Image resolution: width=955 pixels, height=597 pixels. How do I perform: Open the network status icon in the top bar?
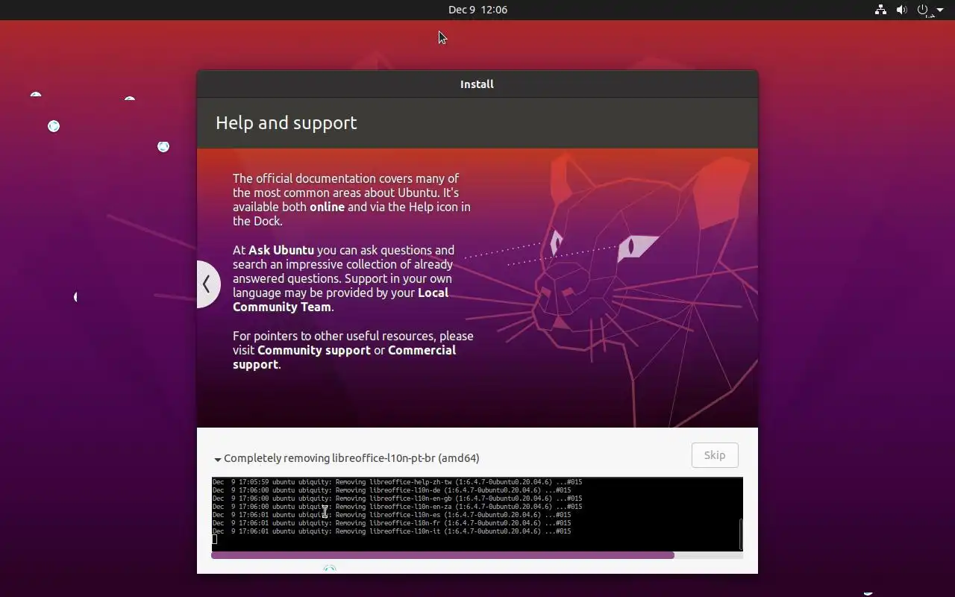pos(880,10)
